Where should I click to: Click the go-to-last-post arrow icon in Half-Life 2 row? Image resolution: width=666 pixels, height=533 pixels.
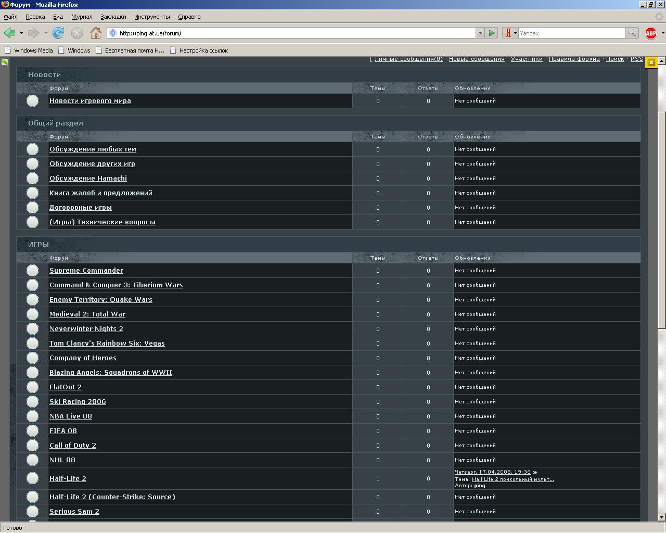[x=535, y=473]
